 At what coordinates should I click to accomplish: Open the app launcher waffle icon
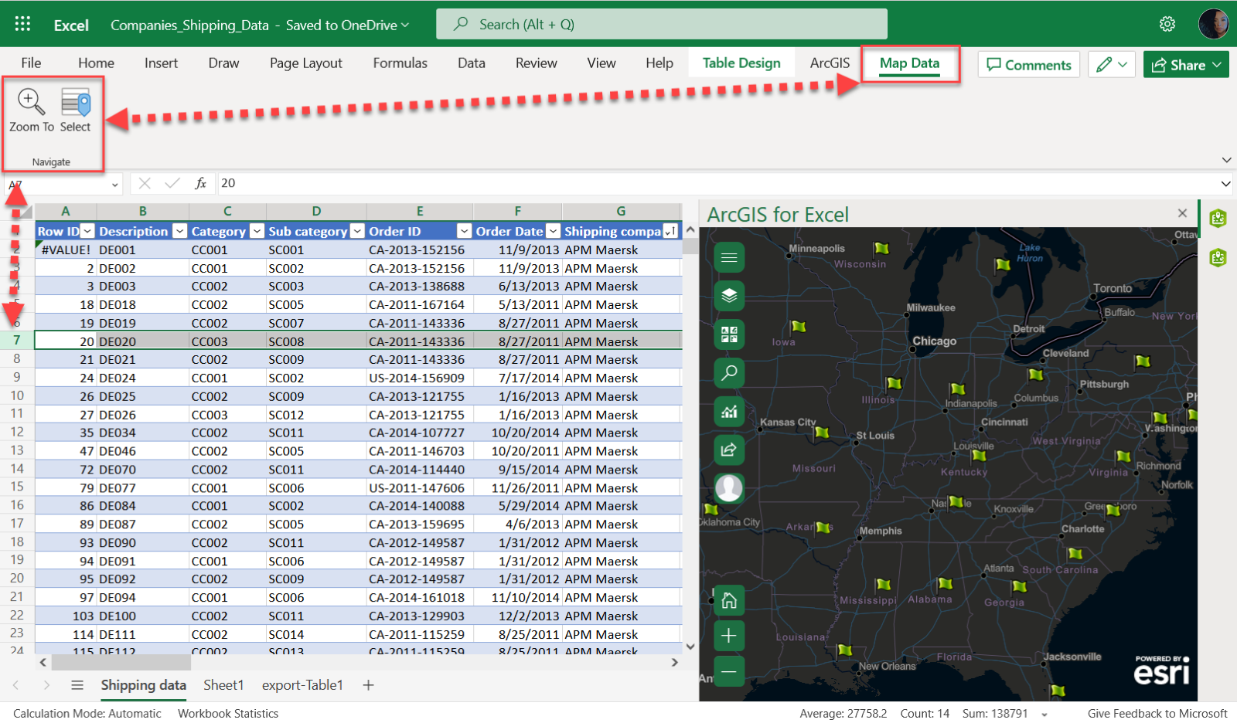tap(22, 24)
